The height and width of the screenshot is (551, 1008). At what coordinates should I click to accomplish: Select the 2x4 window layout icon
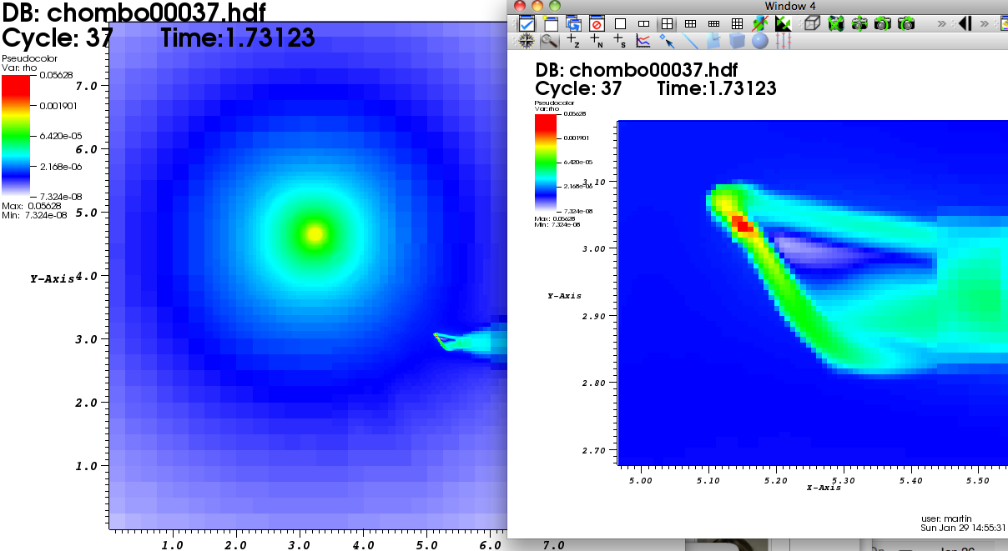(x=713, y=23)
